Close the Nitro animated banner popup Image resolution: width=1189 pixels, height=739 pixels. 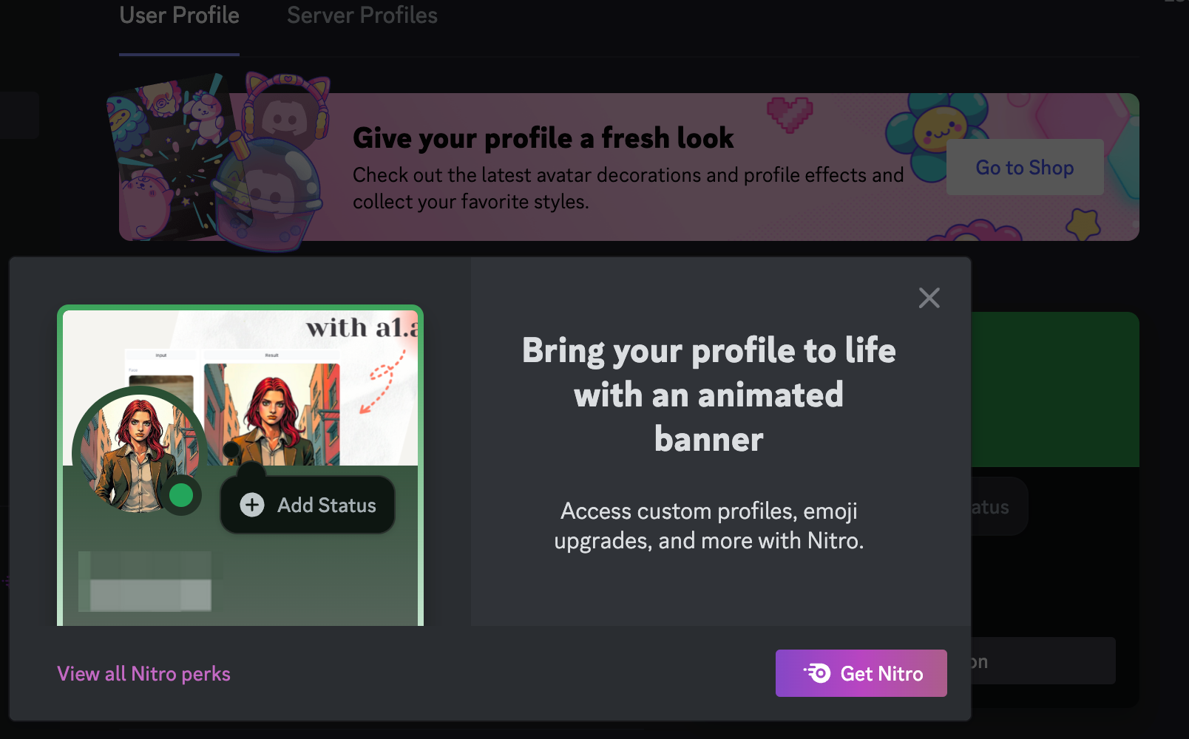click(x=929, y=298)
